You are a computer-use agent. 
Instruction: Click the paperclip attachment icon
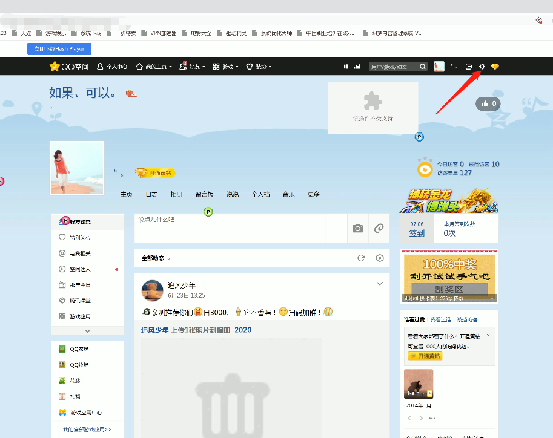379,228
